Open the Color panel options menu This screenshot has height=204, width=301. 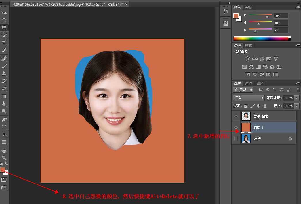(298, 7)
